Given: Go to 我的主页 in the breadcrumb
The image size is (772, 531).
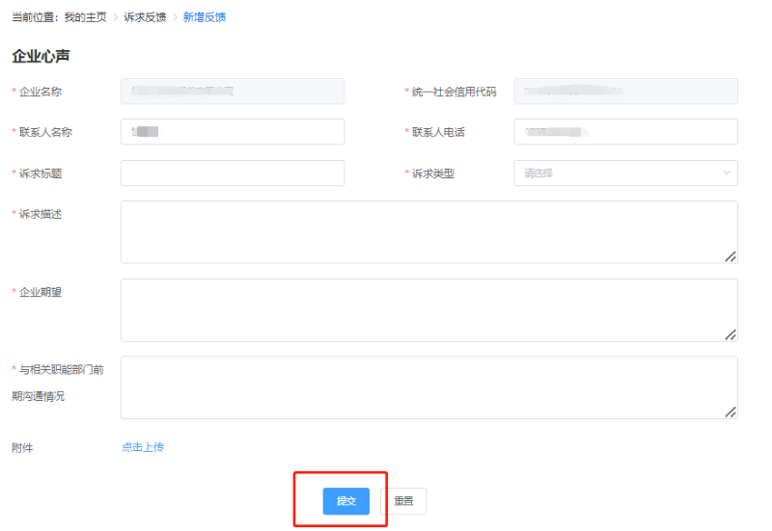Looking at the screenshot, I should pos(85,17).
